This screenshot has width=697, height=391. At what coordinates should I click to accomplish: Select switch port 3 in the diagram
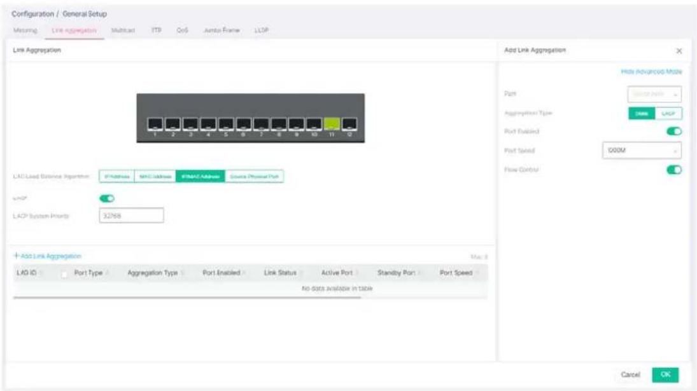coord(190,124)
